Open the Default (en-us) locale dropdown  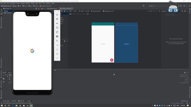[x=109, y=11]
